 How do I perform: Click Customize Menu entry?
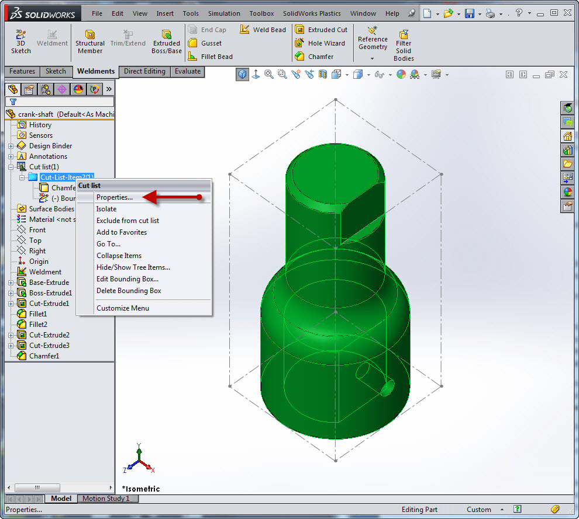click(x=144, y=308)
